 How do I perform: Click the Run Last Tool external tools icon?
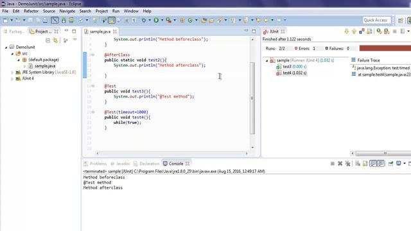coord(169,20)
